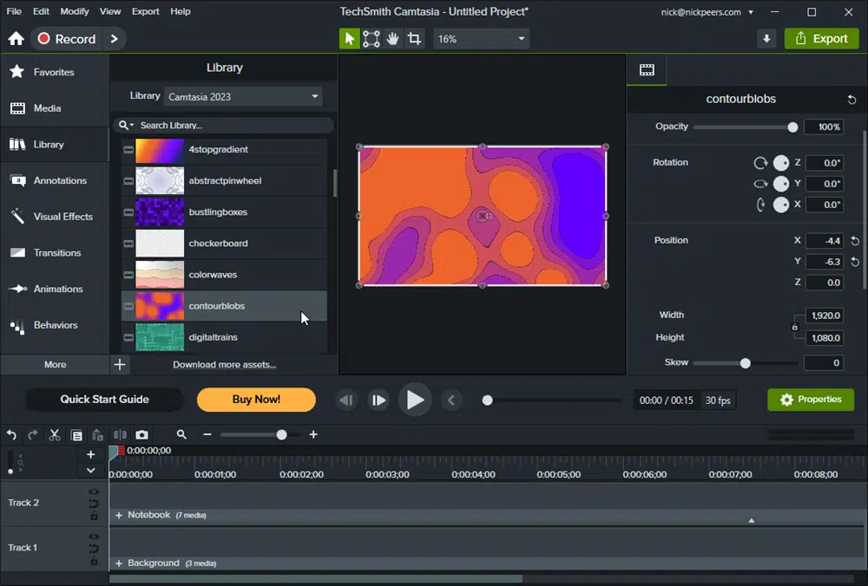The image size is (868, 586).
Task: Click the scissors Cut icon above the timeline
Action: pyautogui.click(x=54, y=434)
